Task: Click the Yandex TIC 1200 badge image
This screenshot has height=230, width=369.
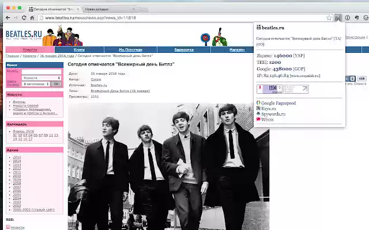Action: pos(269,89)
